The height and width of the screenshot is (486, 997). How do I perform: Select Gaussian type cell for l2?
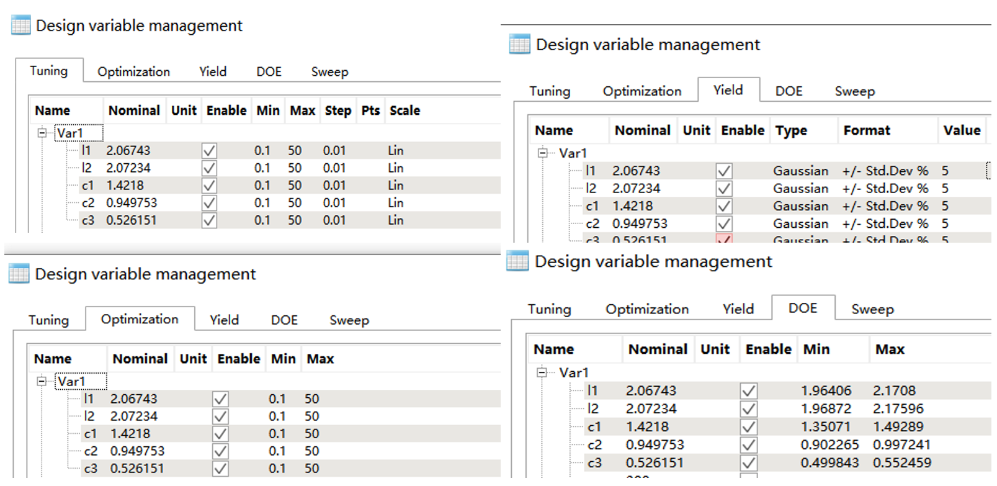coord(800,189)
